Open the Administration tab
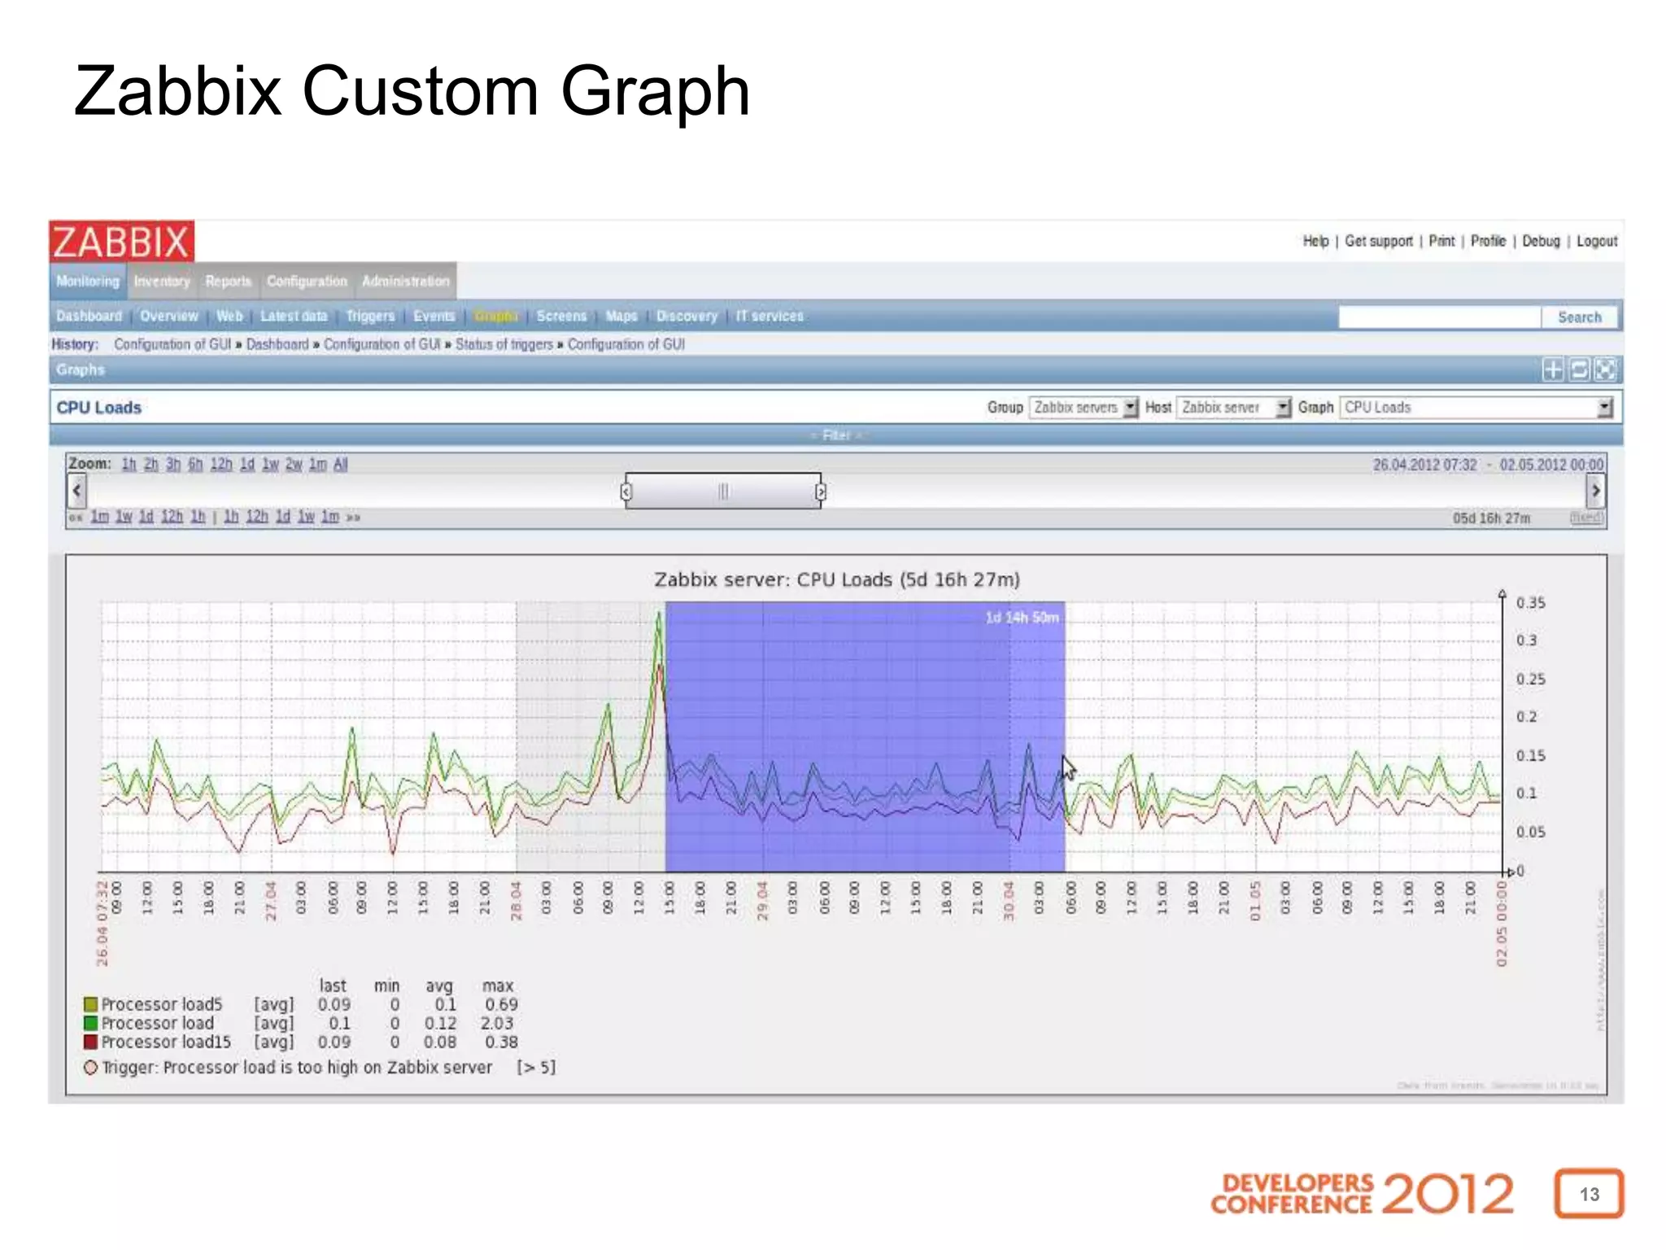1666x1250 pixels. pos(405,282)
